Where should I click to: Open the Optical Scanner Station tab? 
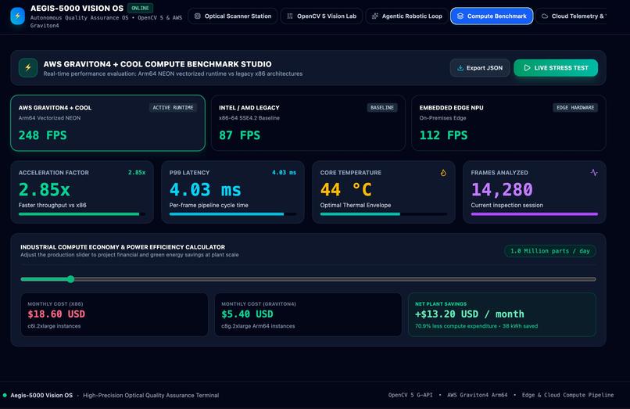[x=233, y=16]
